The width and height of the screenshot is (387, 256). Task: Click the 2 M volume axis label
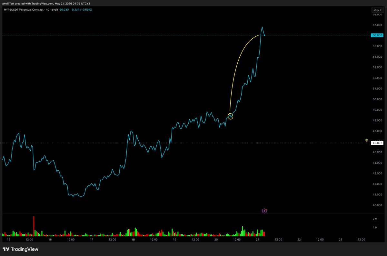pos(375,219)
